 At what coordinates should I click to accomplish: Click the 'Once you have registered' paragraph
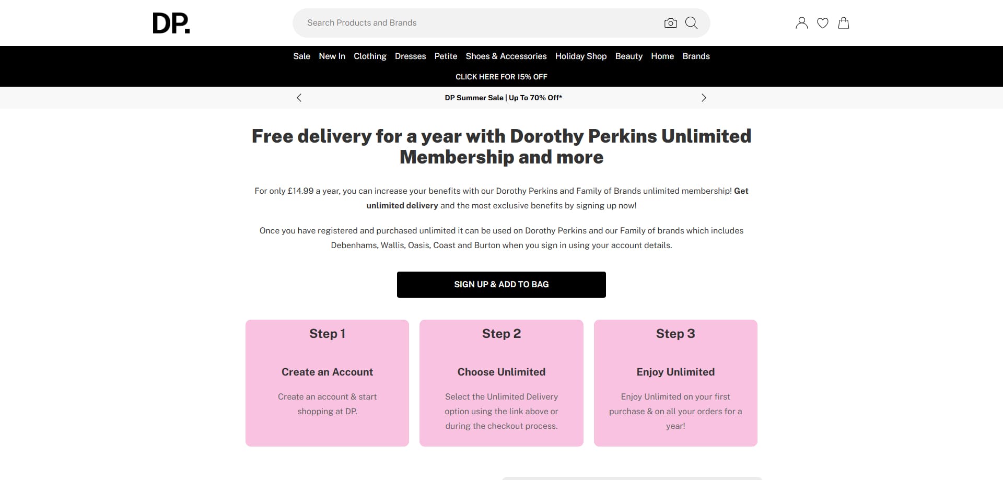(501, 238)
